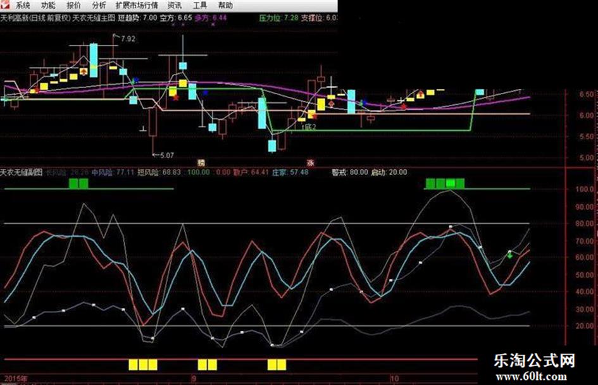This screenshot has width=598, height=385.
Task: Open the 报价 menu
Action: [73, 5]
